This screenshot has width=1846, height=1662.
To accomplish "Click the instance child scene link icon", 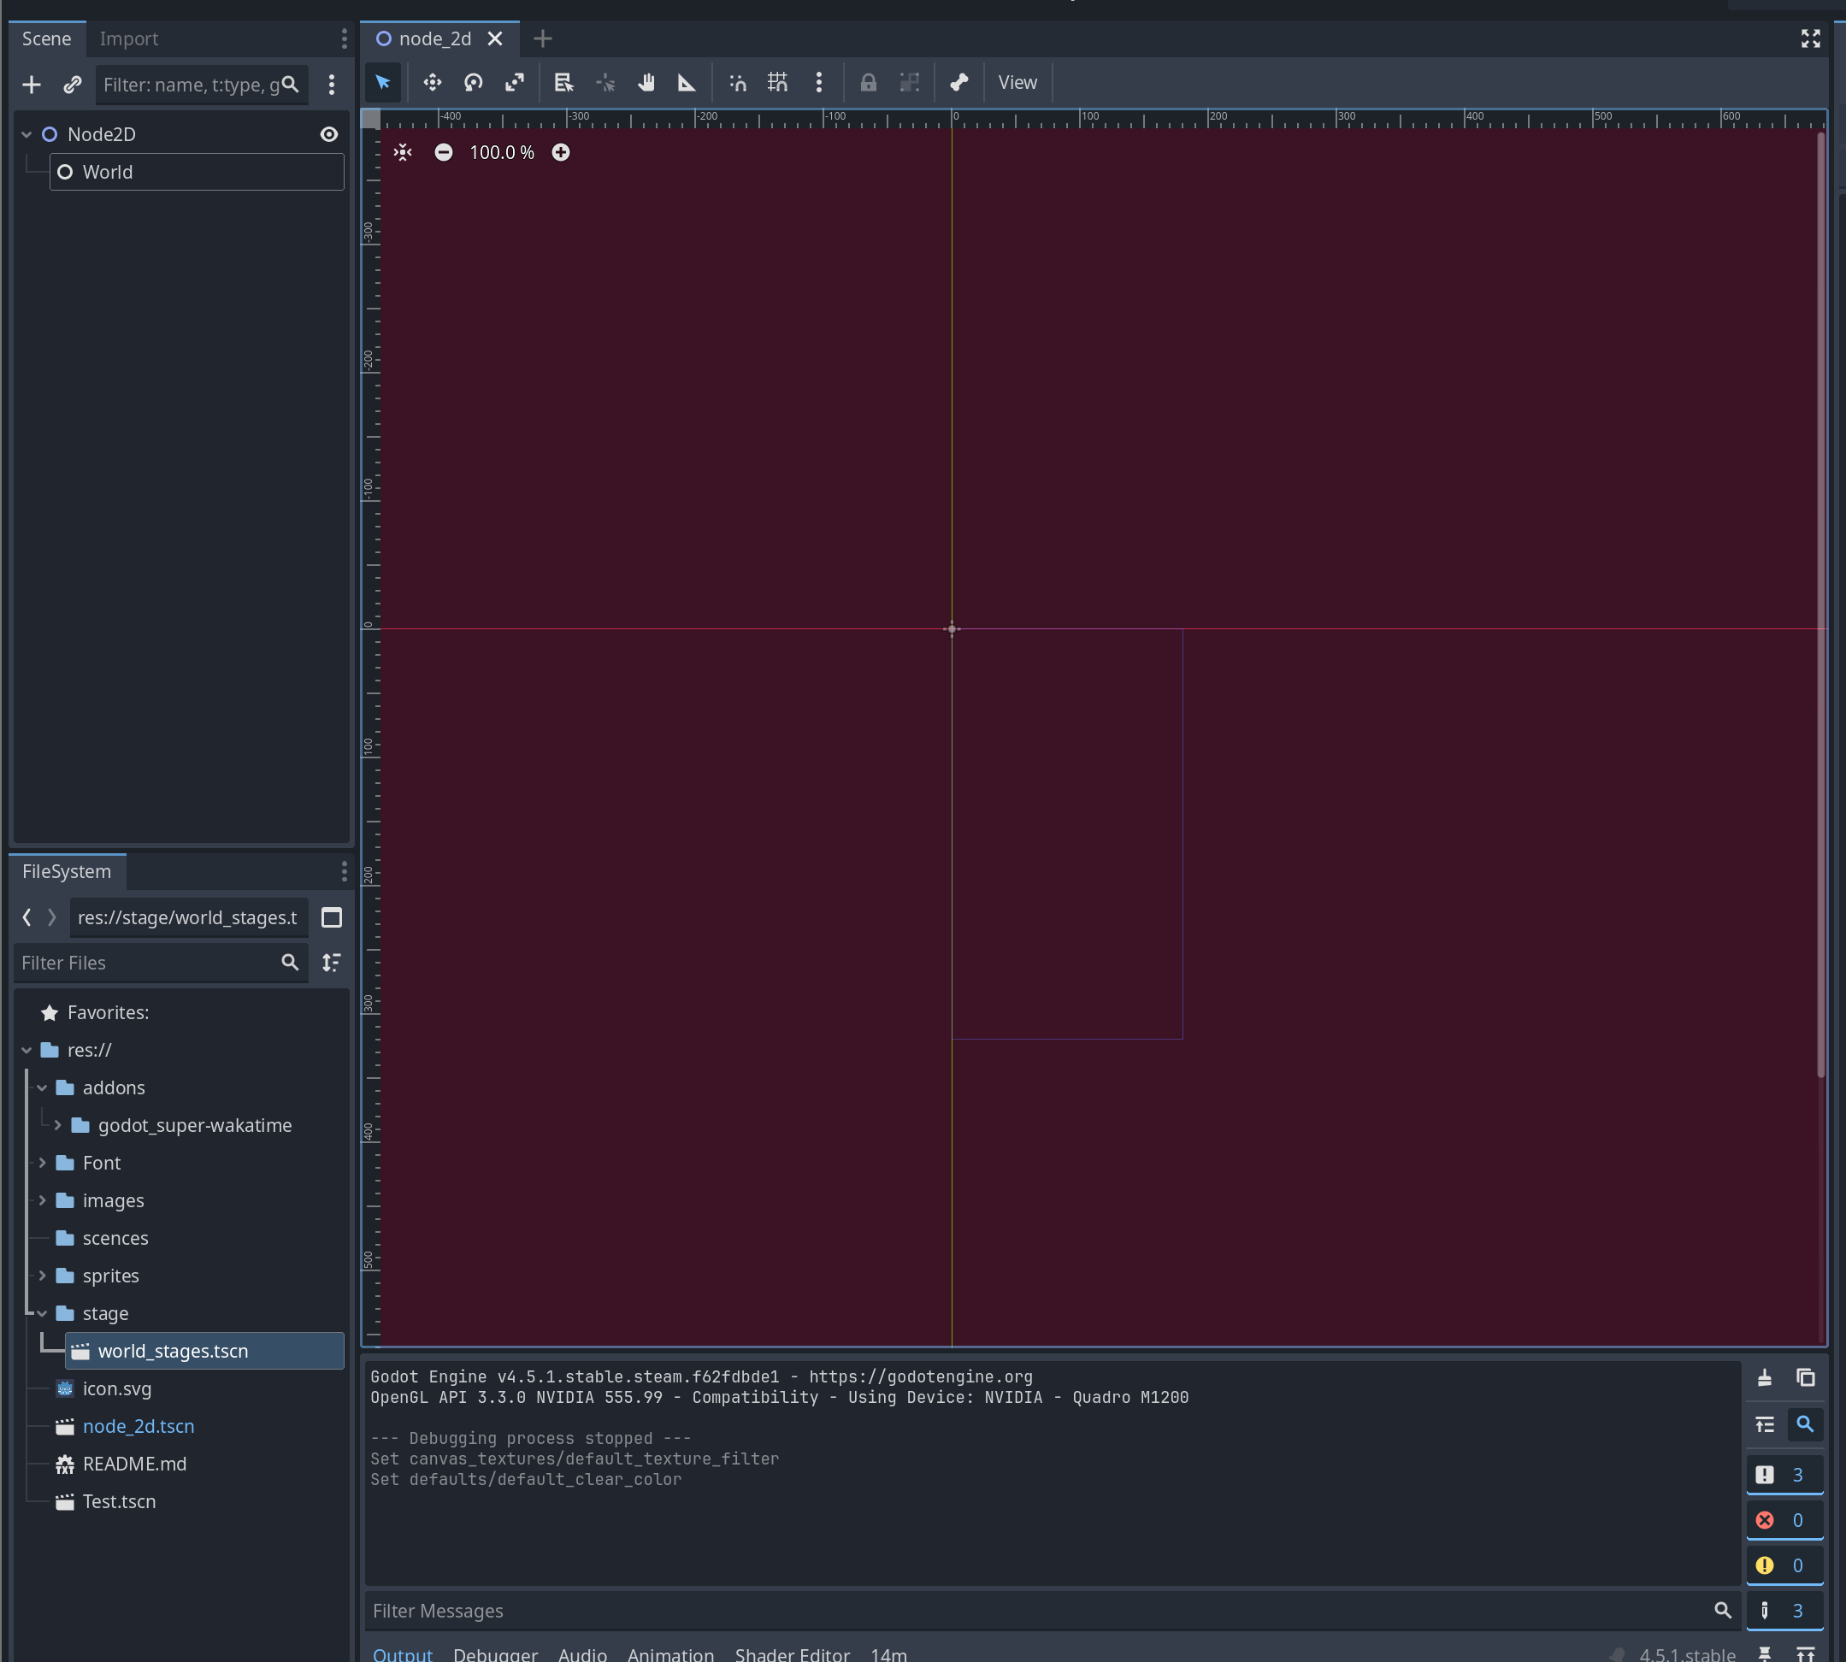I will [x=72, y=85].
